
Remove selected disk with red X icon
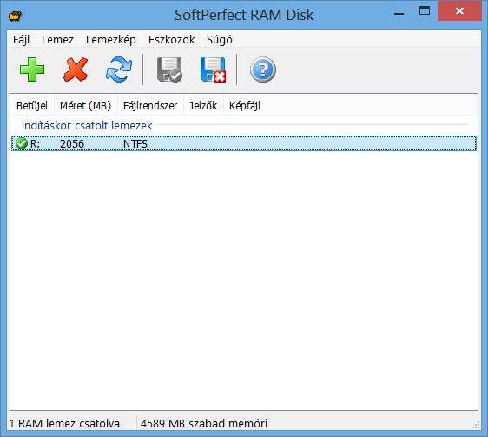click(x=76, y=70)
